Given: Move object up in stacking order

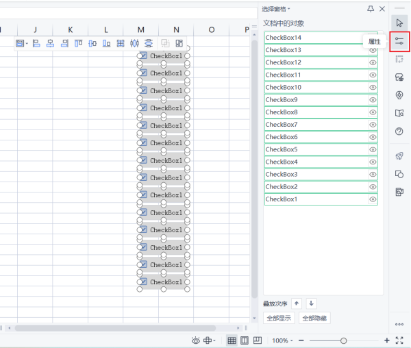Looking at the screenshot, I should click(297, 303).
